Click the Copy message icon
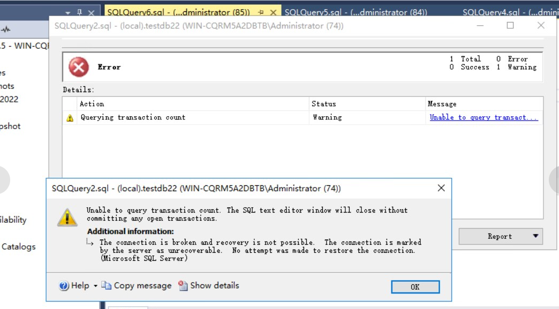 tap(106, 285)
